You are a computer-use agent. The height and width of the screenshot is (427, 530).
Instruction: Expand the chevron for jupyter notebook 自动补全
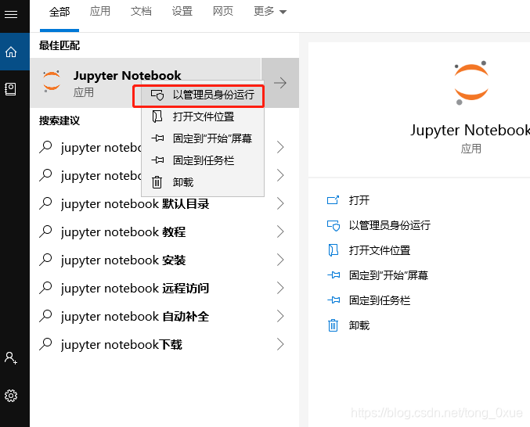(x=280, y=316)
